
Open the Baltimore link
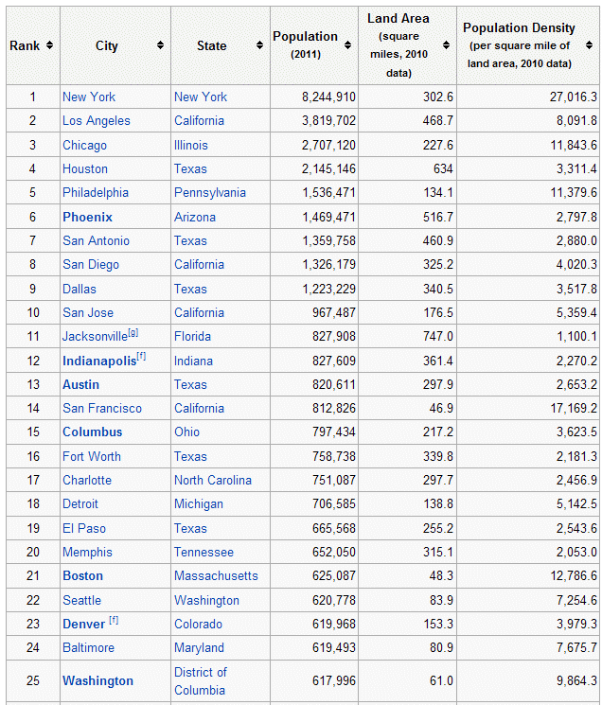[88, 648]
